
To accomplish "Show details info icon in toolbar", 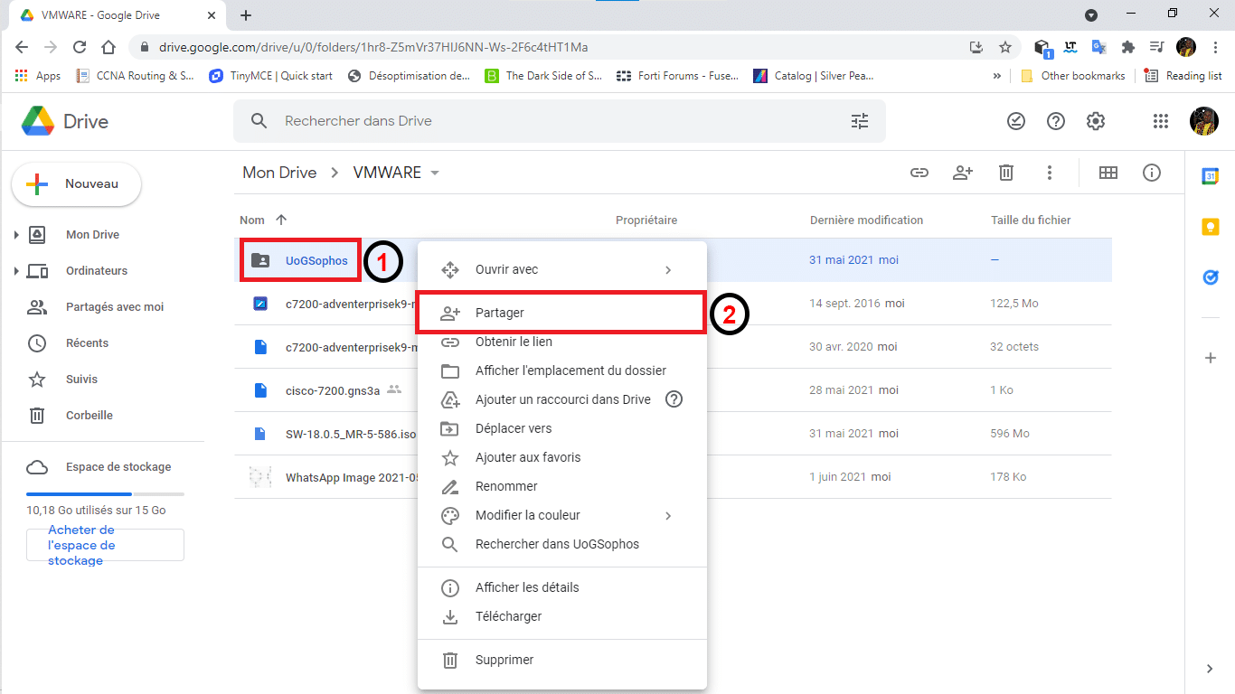I will point(1152,173).
